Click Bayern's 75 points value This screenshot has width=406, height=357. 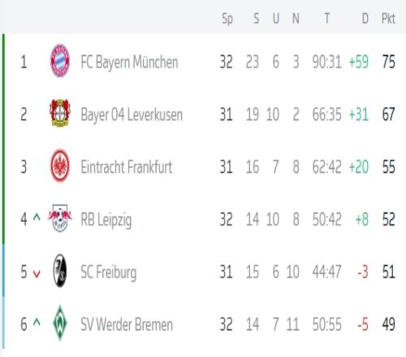pos(389,62)
